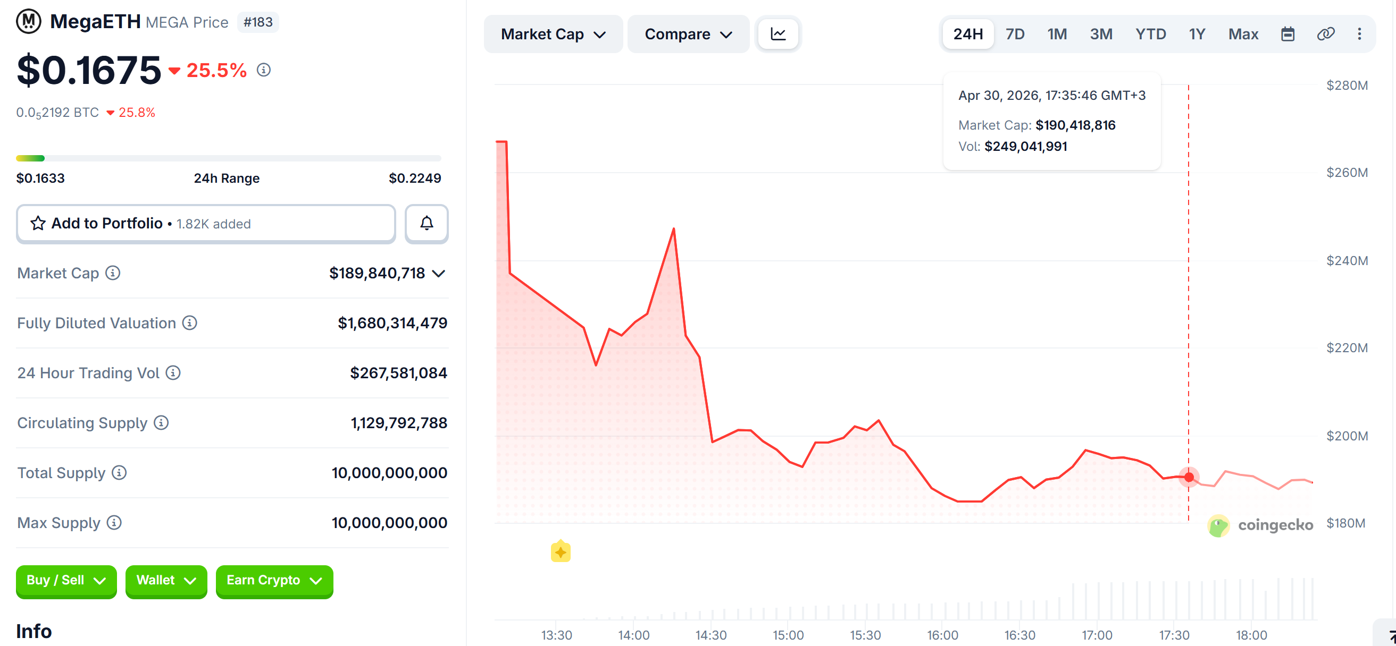
Task: Switch chart to the 7D timeframe
Action: [1014, 33]
